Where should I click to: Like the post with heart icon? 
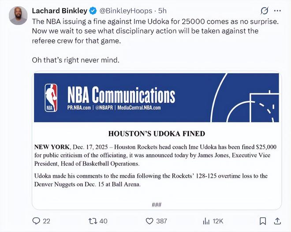(x=149, y=221)
